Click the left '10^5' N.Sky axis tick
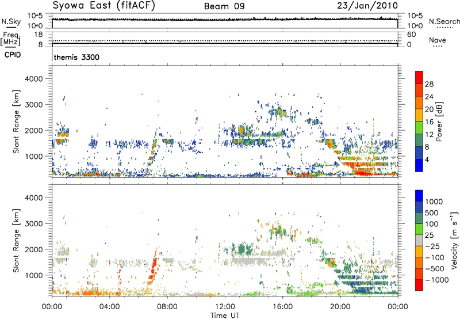Viewport: 460px width, 319px height. [x=35, y=16]
